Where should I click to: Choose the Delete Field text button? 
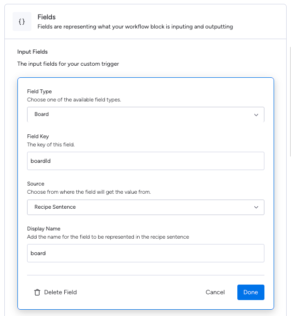tap(60, 292)
